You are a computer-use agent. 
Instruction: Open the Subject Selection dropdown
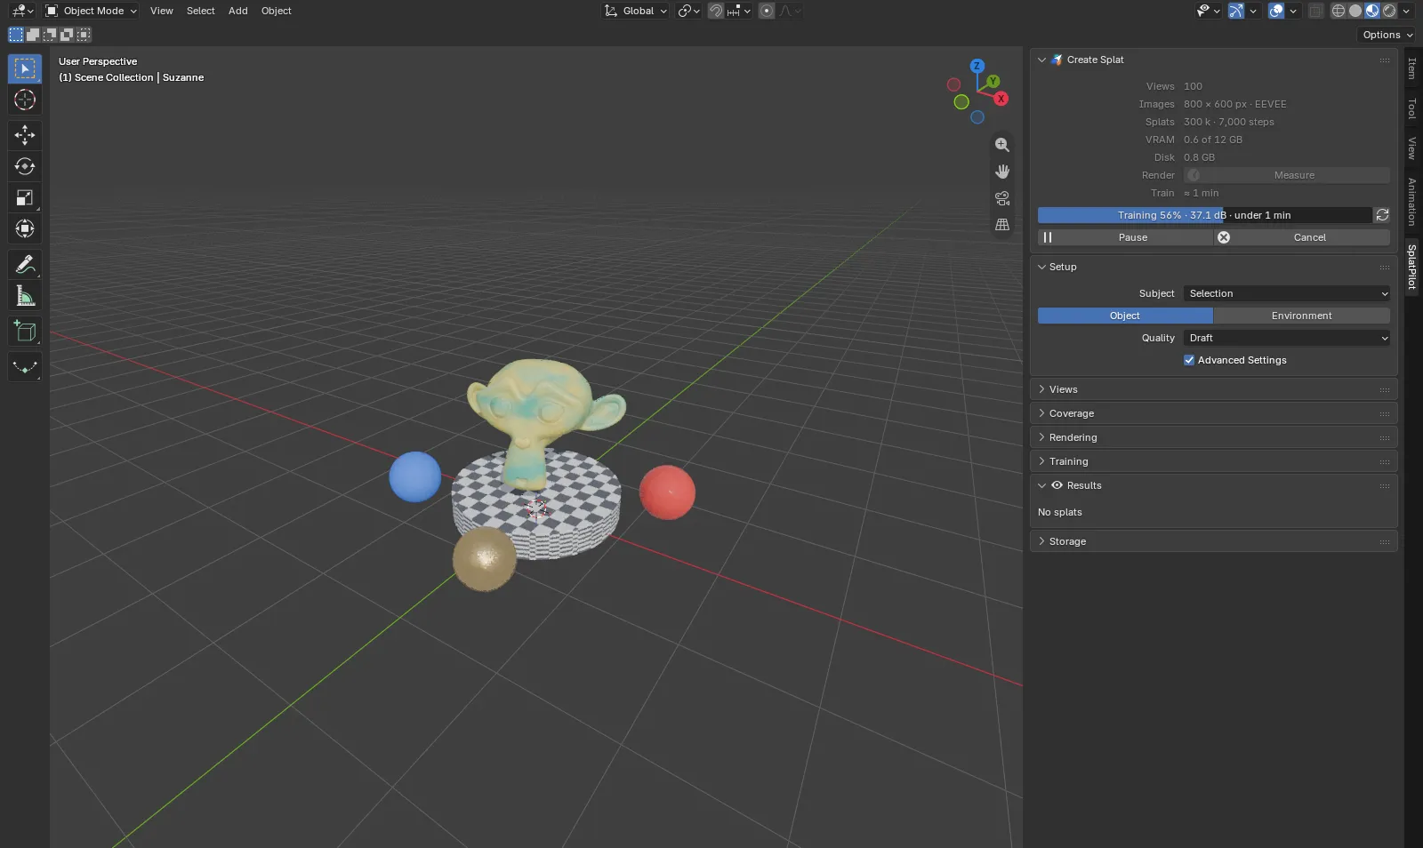coord(1287,293)
